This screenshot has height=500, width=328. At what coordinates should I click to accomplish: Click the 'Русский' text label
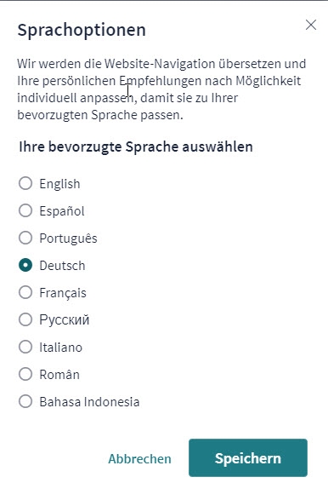[65, 320]
